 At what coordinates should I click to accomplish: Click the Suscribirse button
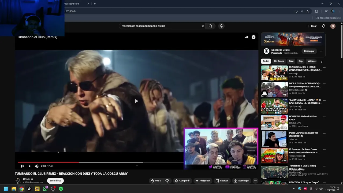pyautogui.click(x=55, y=181)
